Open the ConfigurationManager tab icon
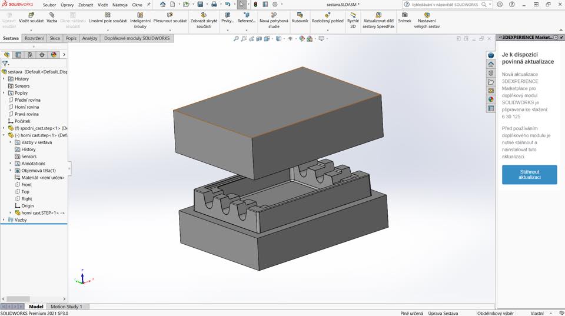 30,55
